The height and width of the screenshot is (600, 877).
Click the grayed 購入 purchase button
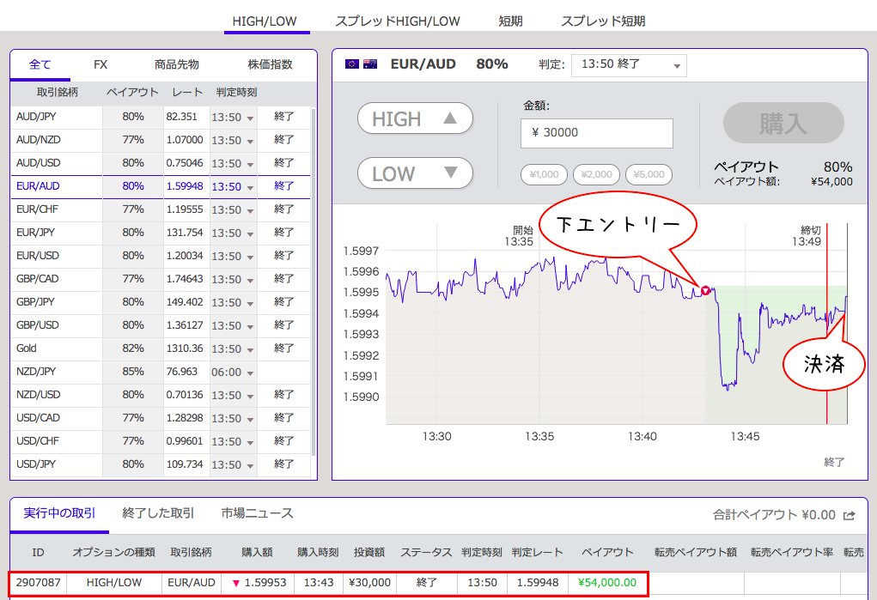pos(783,123)
